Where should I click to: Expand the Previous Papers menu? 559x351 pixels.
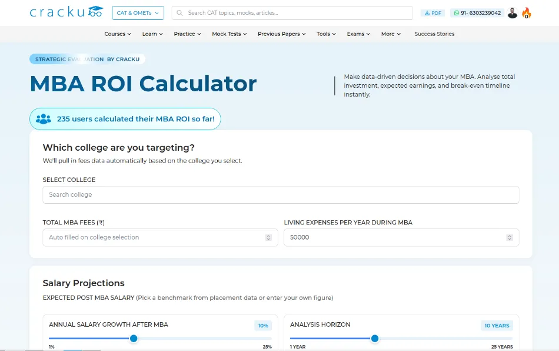point(282,34)
